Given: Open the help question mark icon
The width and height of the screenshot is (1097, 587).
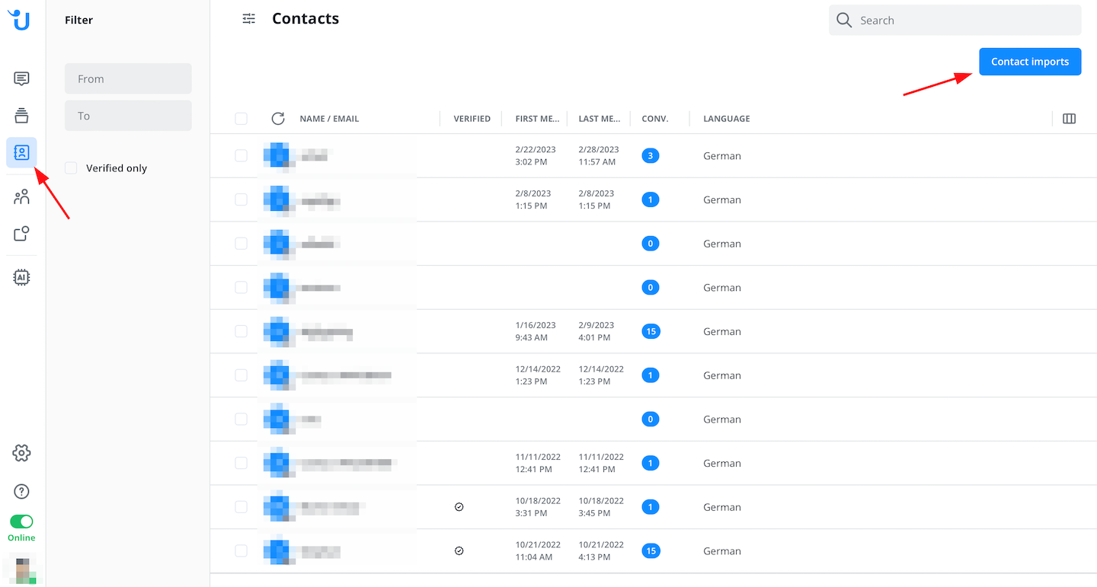Looking at the screenshot, I should click(21, 491).
